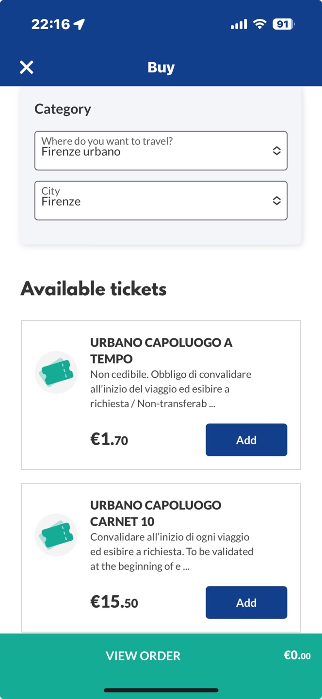Select the URBANO CAPOLUOGO CARNET 10 title

pos(156,513)
